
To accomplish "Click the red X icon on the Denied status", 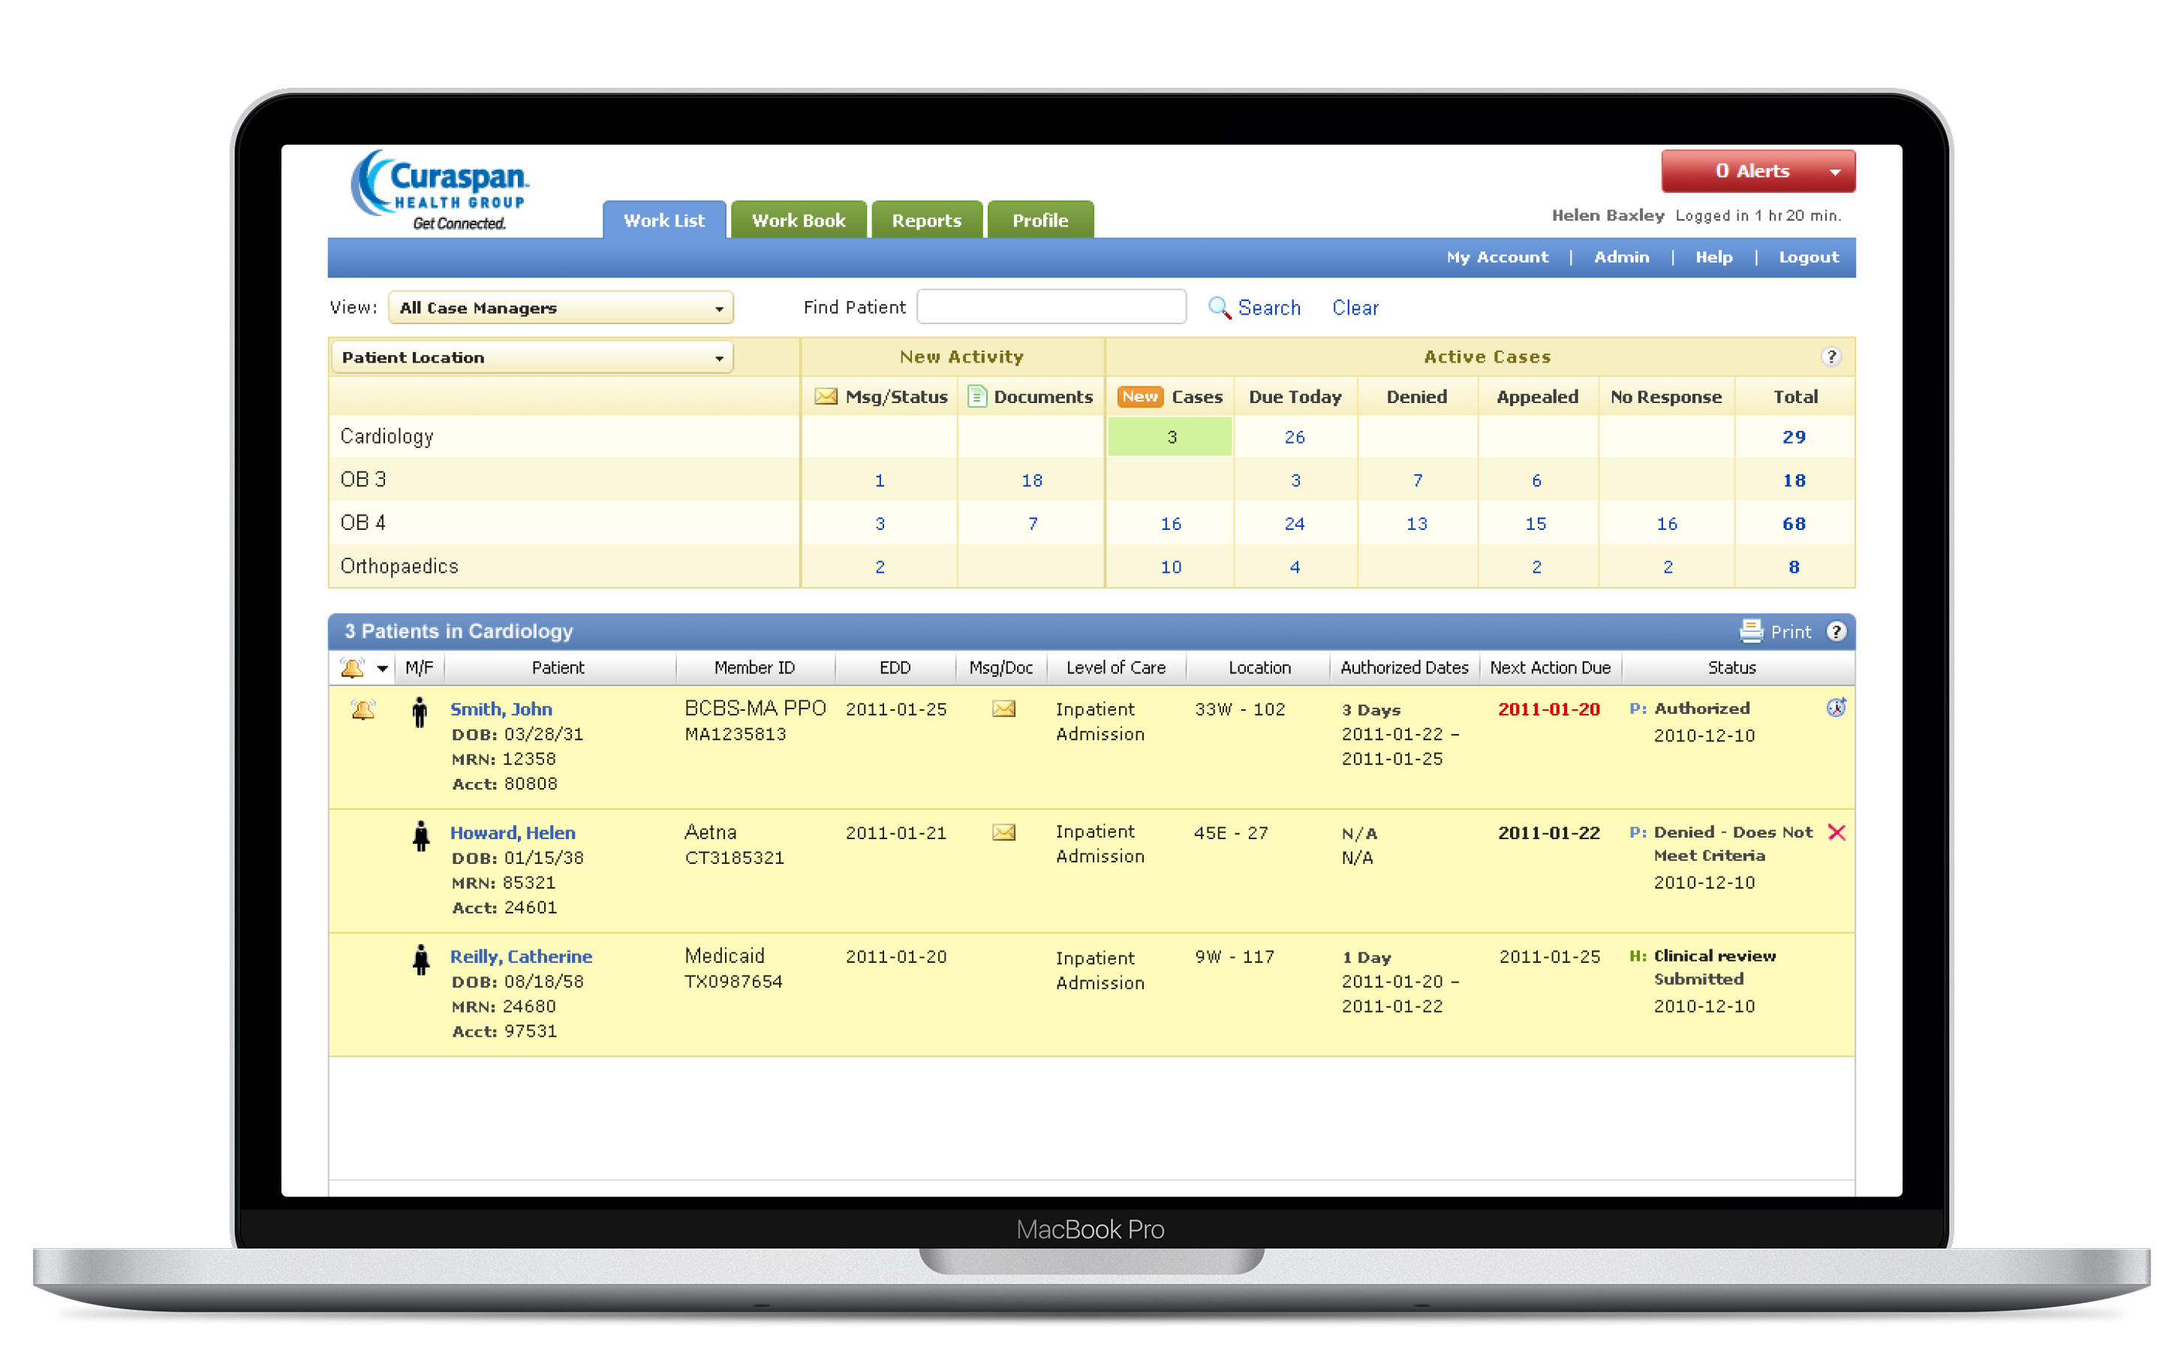I will [1836, 832].
